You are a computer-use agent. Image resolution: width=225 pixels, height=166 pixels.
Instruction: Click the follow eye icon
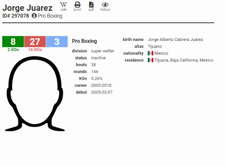pyautogui.click(x=105, y=5)
